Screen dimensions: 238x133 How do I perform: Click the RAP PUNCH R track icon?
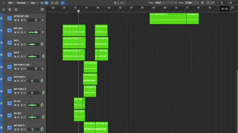(x=9, y=91)
